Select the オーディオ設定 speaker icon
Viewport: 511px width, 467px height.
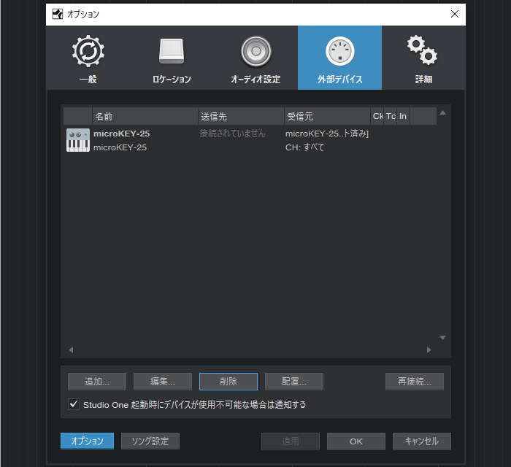click(255, 51)
